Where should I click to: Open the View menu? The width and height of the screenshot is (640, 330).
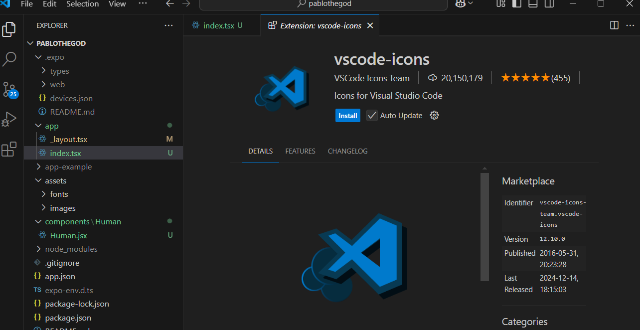[x=117, y=4]
